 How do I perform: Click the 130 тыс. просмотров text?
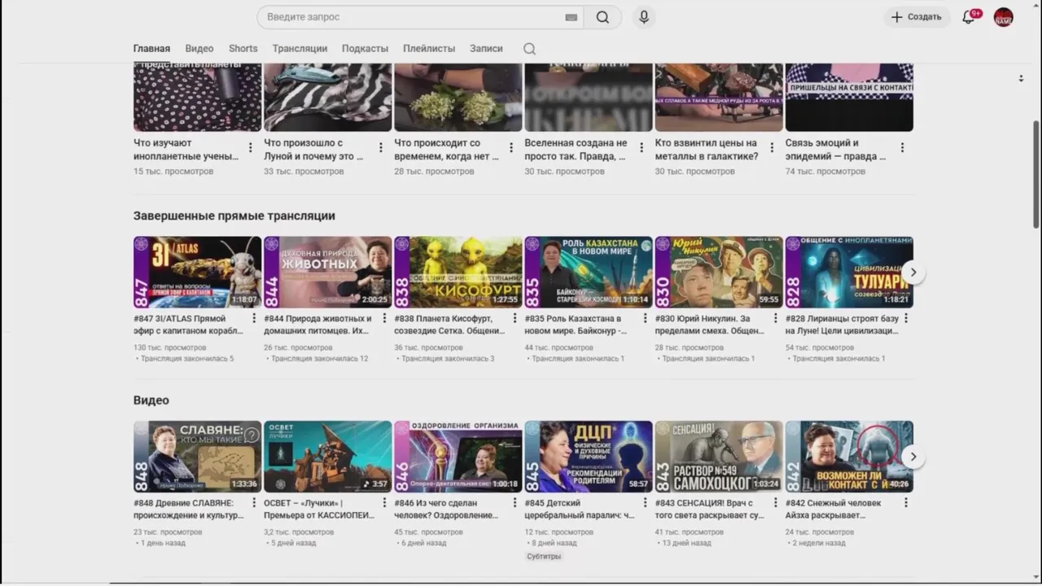point(170,348)
